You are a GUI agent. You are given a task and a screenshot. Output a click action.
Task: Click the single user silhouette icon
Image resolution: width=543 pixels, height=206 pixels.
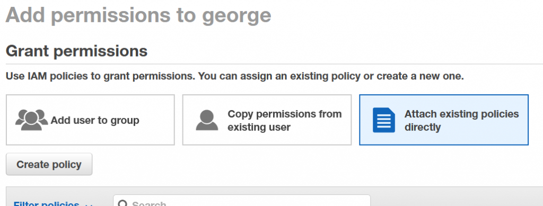coord(207,120)
